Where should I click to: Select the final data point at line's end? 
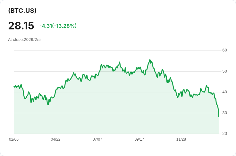coord(219,116)
